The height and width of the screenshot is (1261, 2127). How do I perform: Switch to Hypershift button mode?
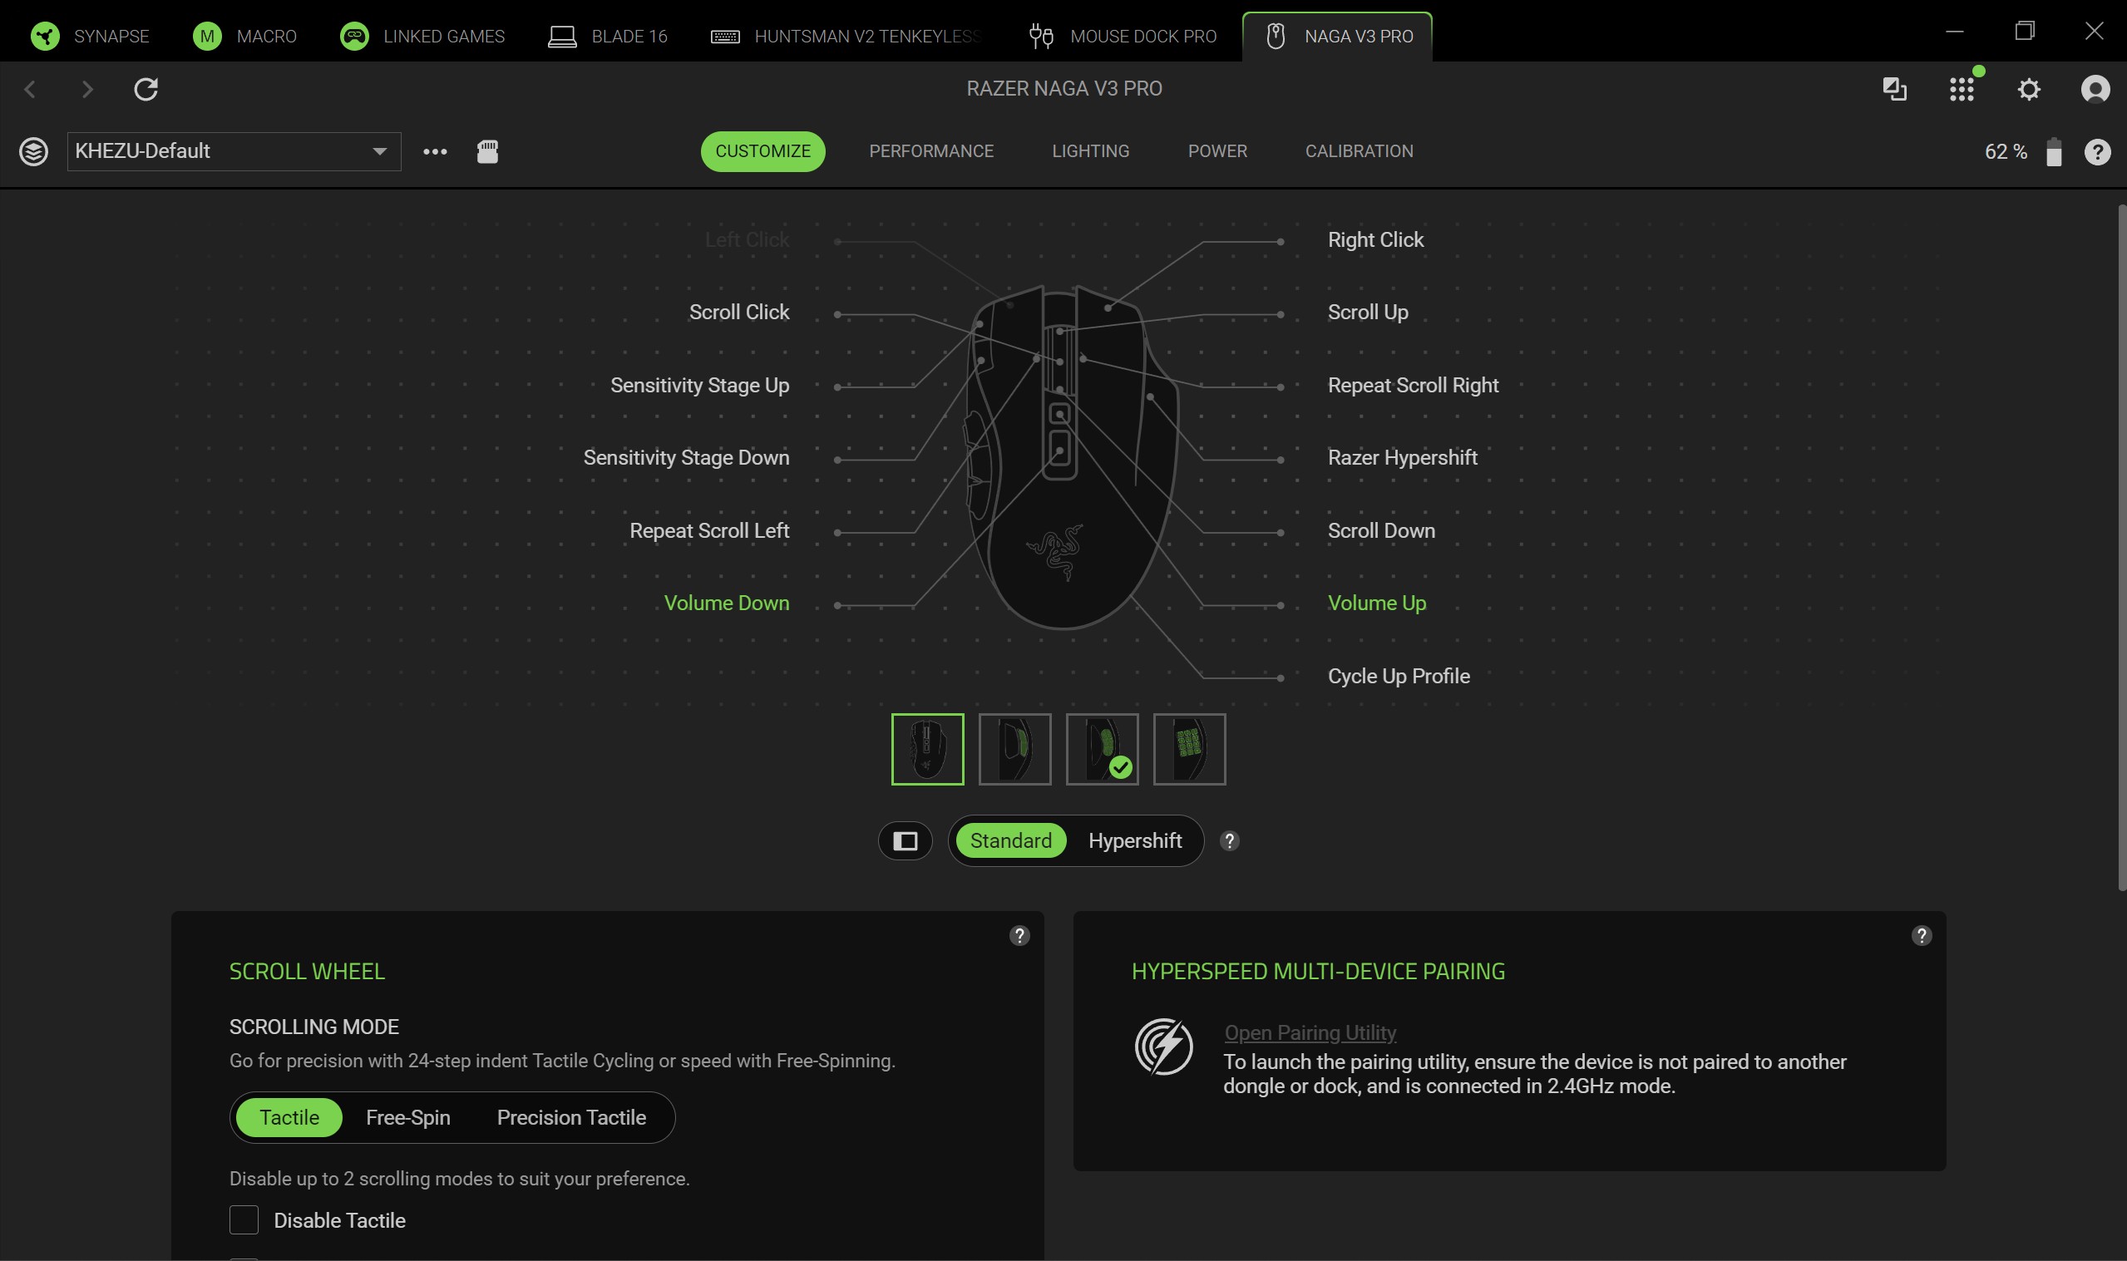(x=1134, y=841)
